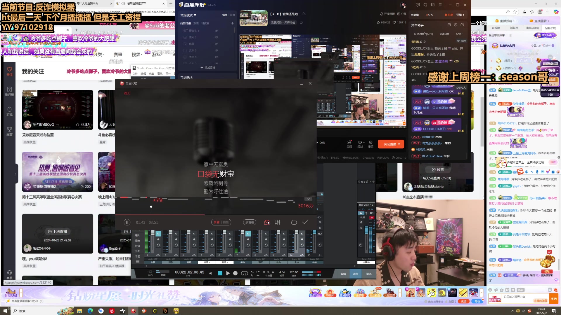This screenshot has height=315, width=561.
Task: Edit the stream title pencil icon
Action: [x=304, y=14]
